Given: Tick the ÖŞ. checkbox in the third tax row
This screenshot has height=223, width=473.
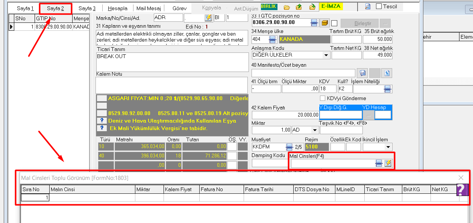Looking at the screenshot, I should click(232, 165).
